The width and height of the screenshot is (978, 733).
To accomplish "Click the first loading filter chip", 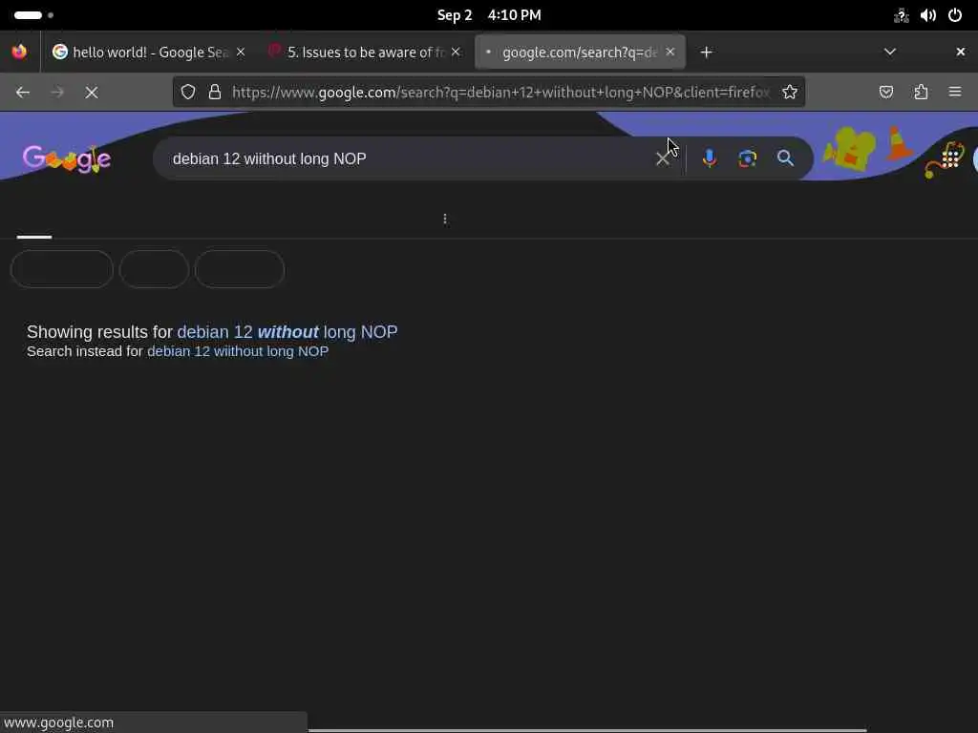I will coord(62,269).
